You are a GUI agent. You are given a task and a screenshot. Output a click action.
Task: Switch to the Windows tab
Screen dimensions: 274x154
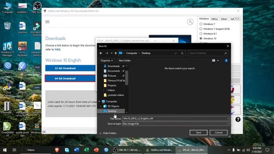204,19
